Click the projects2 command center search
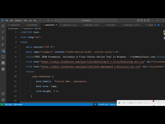Viewport: 165px width, 124px height. click(x=86, y=20)
